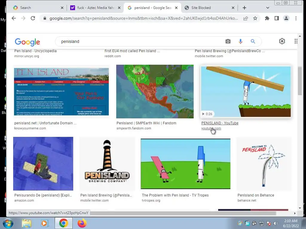Click the Mexico map thumbnail
This screenshot has width=306, height=229.
155,92
